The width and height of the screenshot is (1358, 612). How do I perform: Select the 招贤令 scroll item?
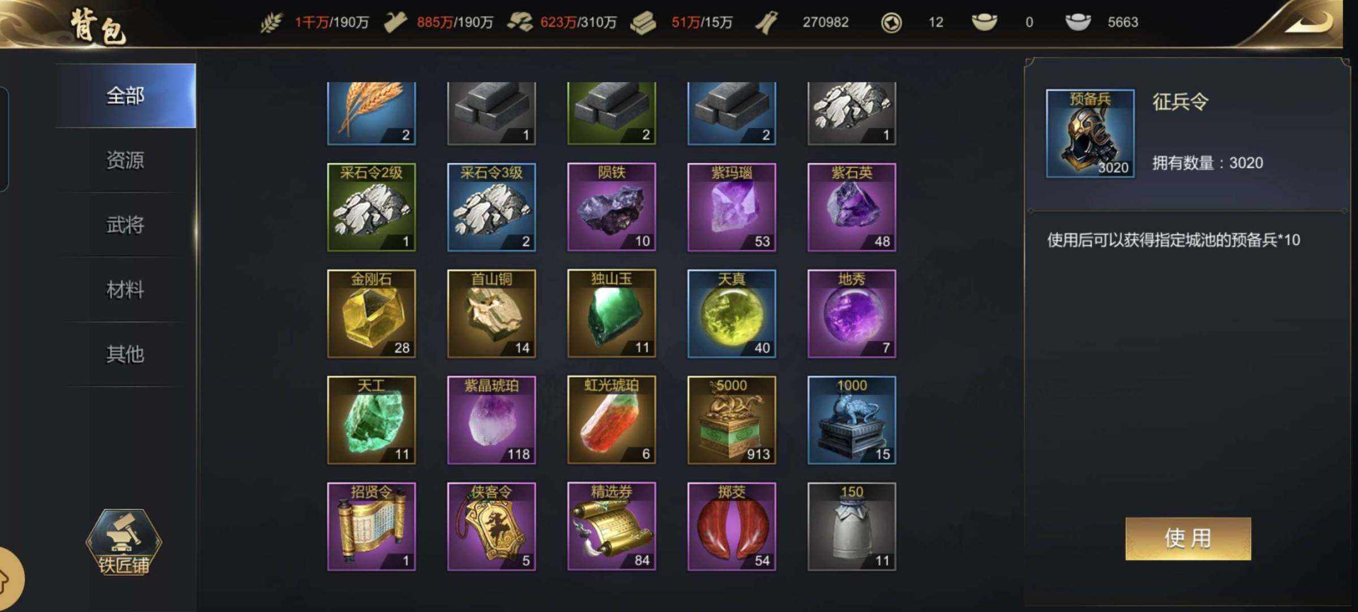point(371,526)
